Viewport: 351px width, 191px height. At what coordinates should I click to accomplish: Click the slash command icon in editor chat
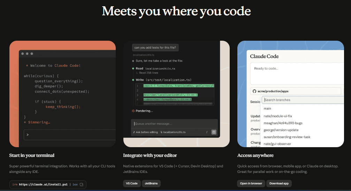tap(207, 132)
